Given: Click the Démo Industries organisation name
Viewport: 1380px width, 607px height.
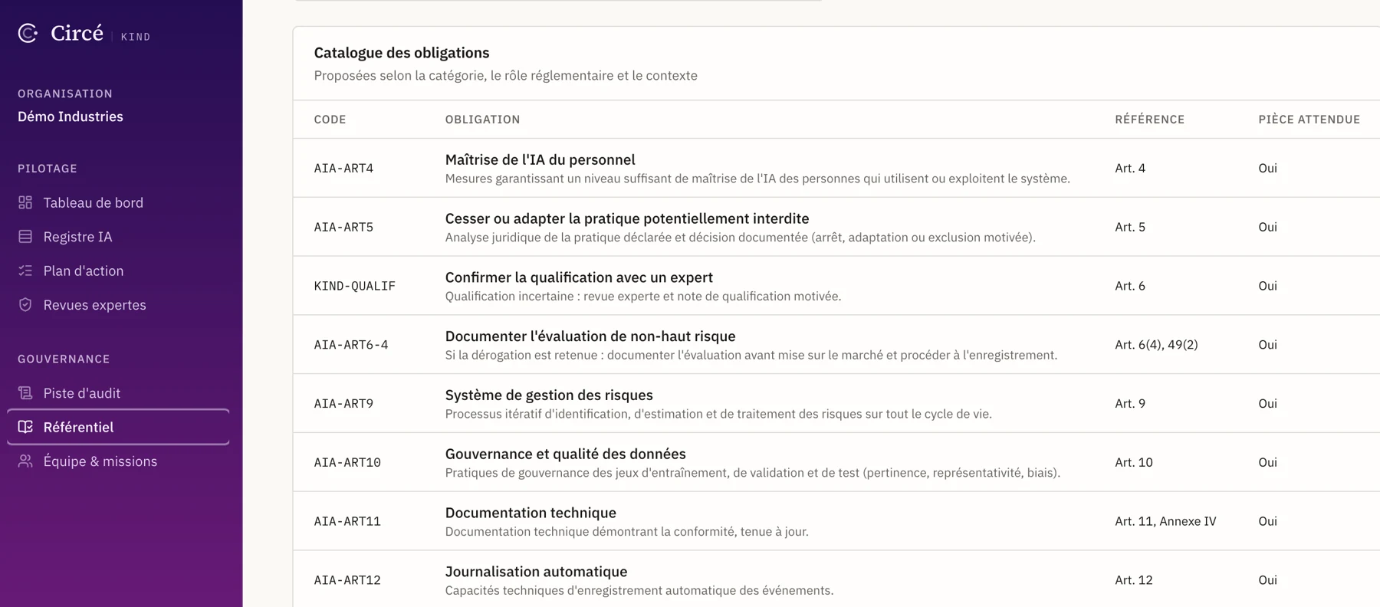Looking at the screenshot, I should point(71,116).
